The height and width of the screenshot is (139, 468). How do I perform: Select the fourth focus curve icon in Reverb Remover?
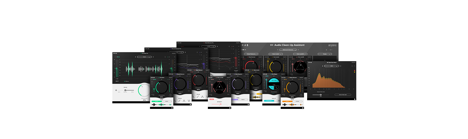189,100
